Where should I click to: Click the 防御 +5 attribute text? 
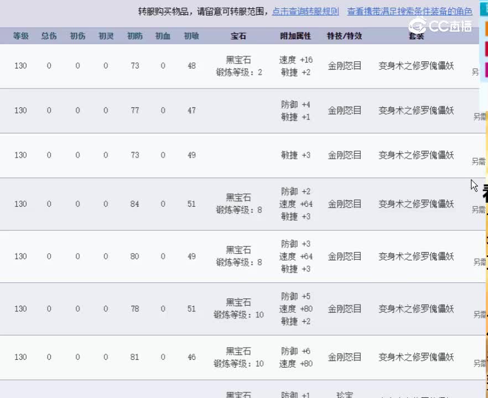coord(295,296)
